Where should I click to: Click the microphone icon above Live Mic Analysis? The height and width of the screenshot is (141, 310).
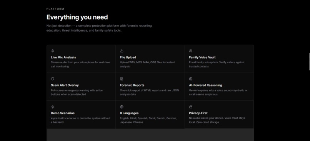[53, 51]
